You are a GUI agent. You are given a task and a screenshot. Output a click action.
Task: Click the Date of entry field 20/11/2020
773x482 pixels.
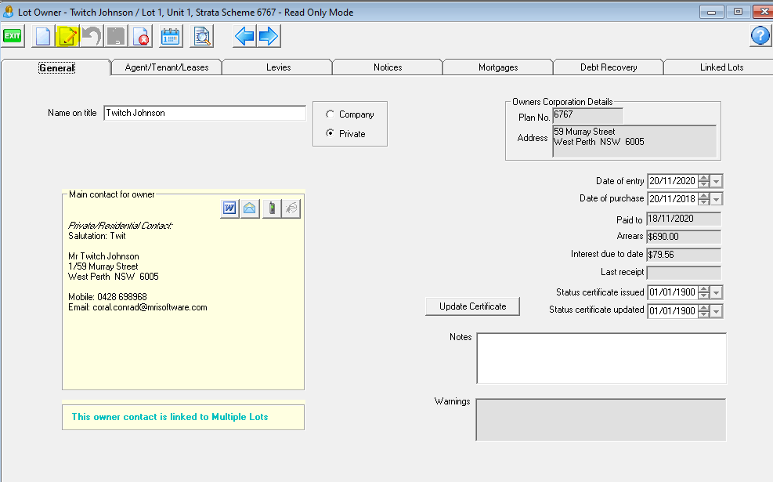(673, 181)
